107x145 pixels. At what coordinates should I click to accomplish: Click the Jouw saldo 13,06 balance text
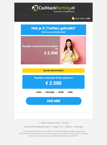82,18
